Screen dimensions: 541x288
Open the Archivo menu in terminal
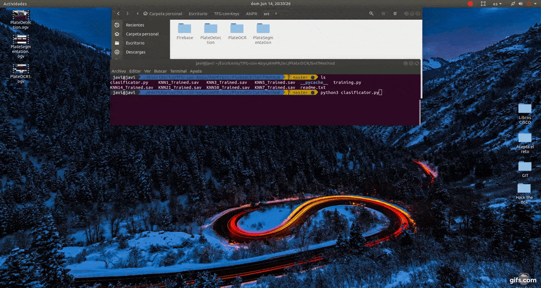(118, 71)
